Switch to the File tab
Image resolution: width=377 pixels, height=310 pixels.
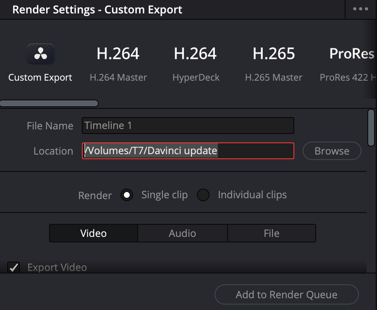[271, 233]
